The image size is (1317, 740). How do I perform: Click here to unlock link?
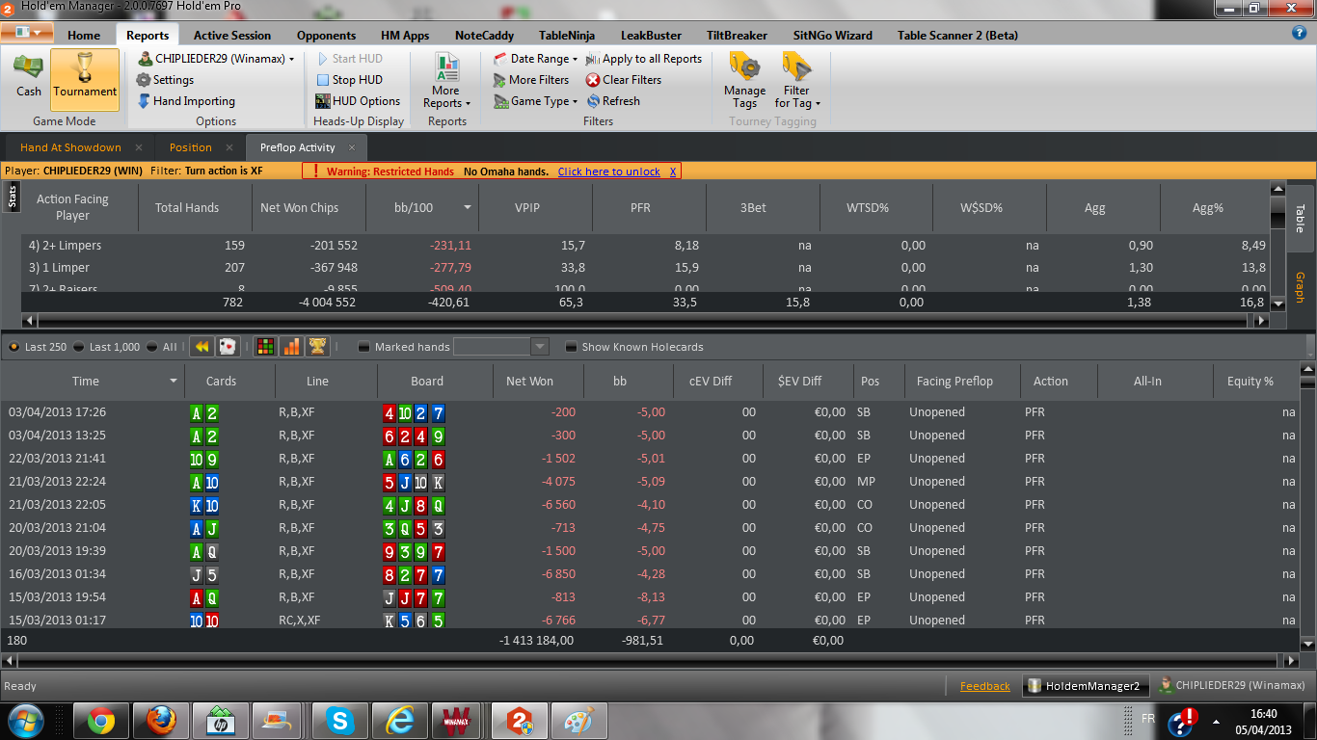click(608, 172)
